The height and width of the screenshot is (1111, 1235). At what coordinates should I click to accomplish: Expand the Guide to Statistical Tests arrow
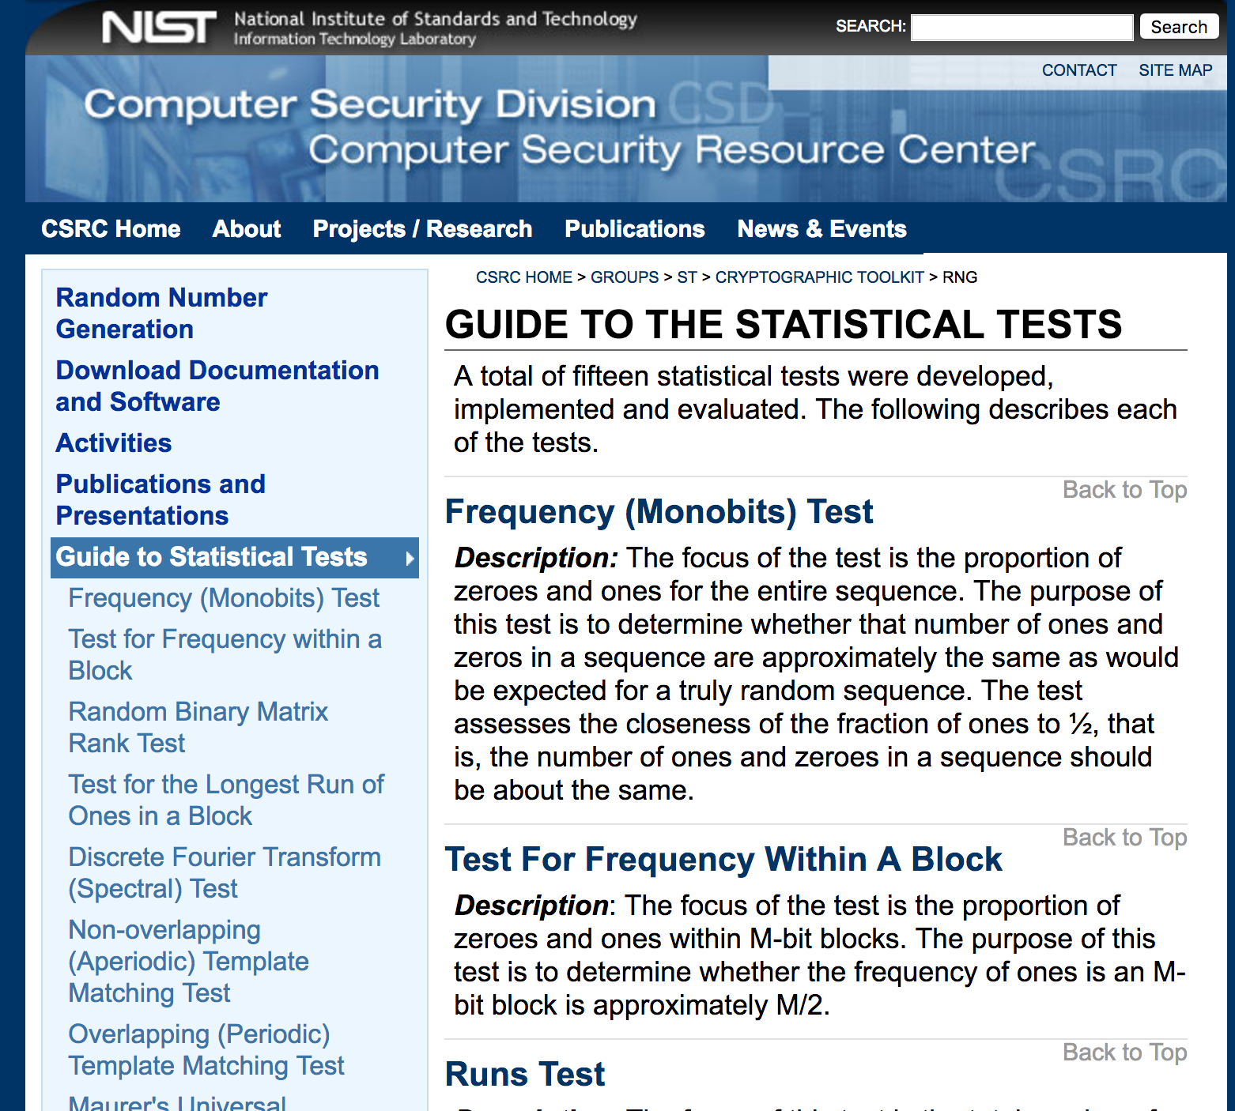410,558
